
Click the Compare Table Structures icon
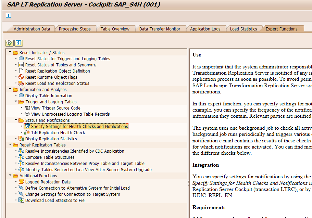click(21, 157)
